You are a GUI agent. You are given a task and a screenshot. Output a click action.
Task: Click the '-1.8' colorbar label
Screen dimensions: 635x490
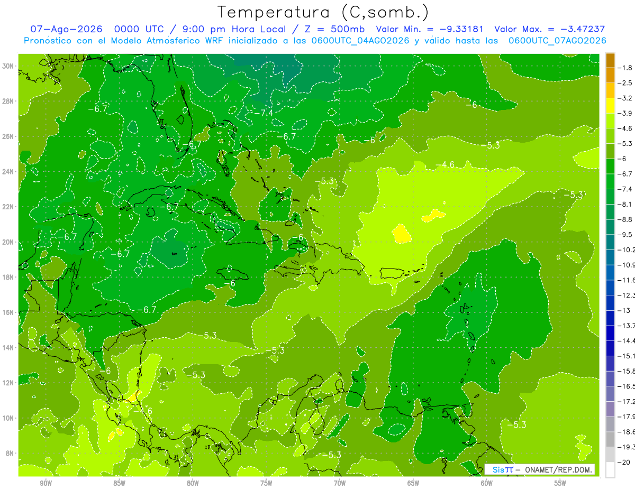[626, 68]
